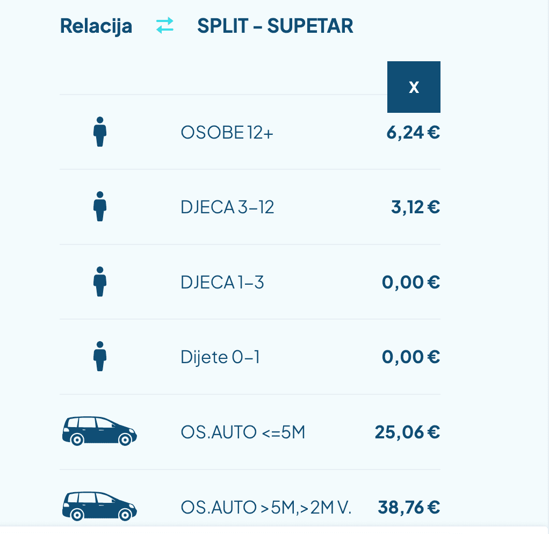
Task: Select the DJECA 3–12 label
Action: click(x=227, y=207)
